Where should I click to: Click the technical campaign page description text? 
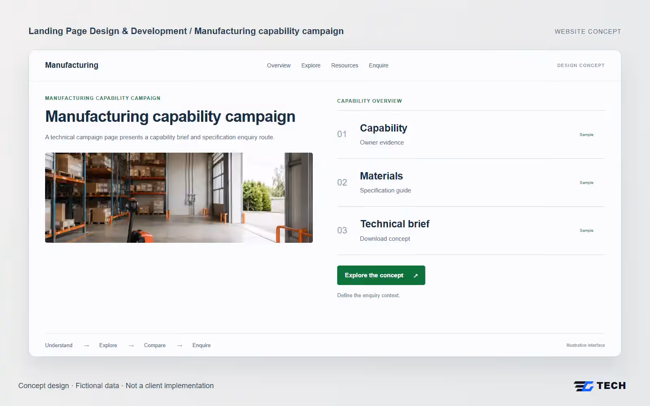(x=160, y=137)
